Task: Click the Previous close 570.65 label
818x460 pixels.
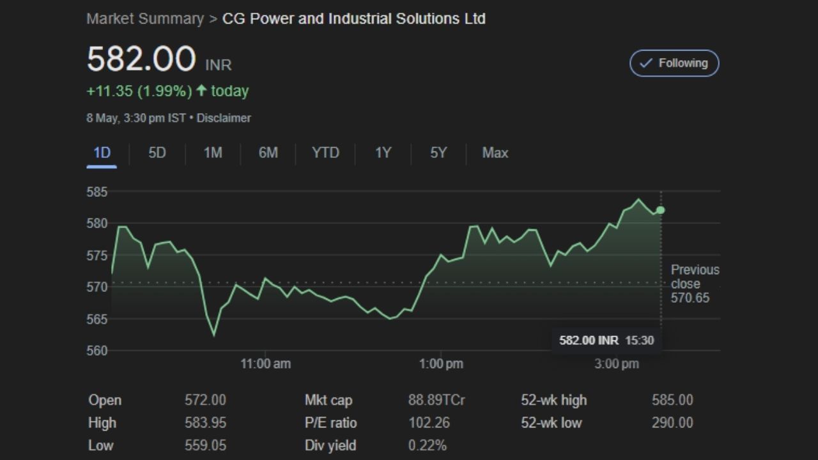Action: click(x=695, y=284)
